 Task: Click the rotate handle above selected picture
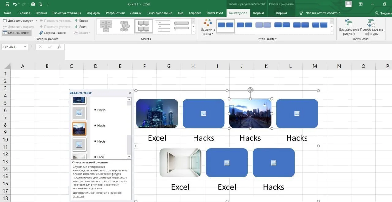(x=251, y=90)
